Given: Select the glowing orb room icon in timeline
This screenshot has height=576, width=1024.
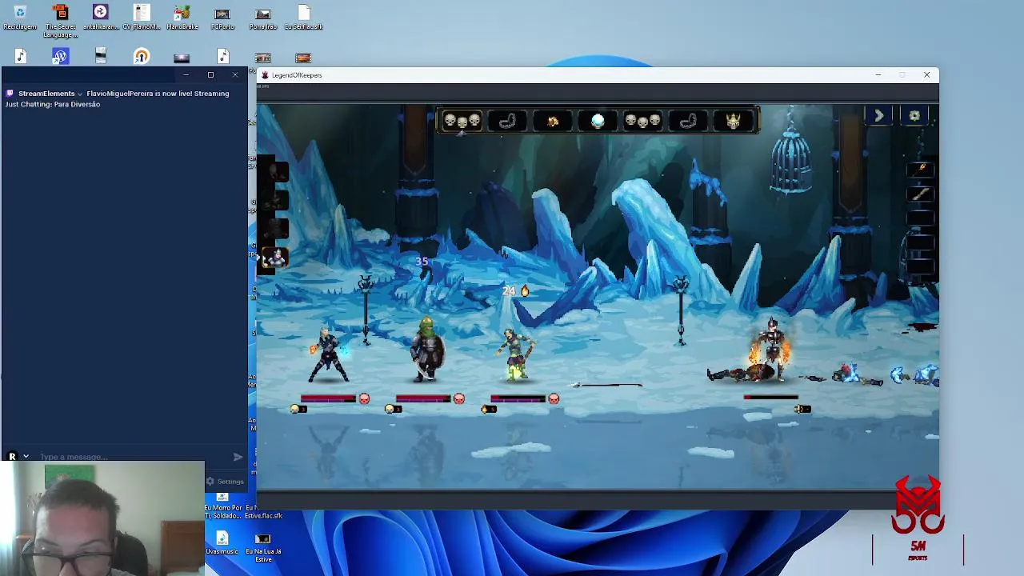Looking at the screenshot, I should [598, 121].
